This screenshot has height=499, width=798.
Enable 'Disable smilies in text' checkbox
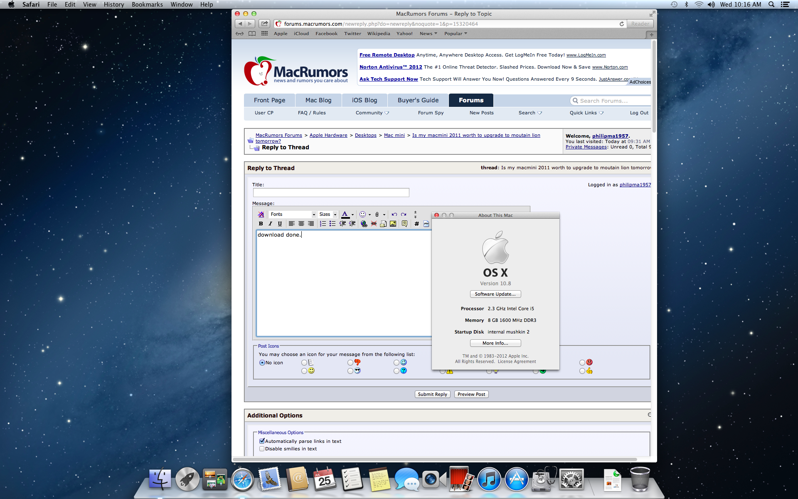(262, 449)
